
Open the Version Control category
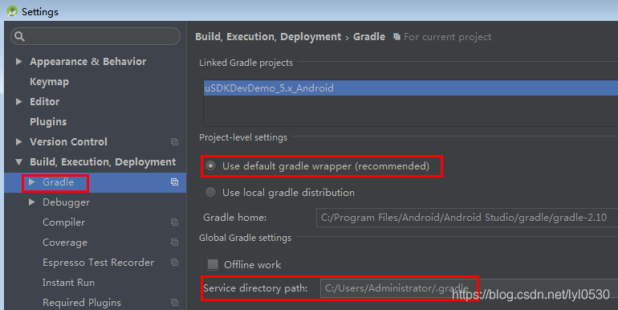pos(68,141)
